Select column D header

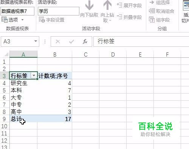(113, 54)
